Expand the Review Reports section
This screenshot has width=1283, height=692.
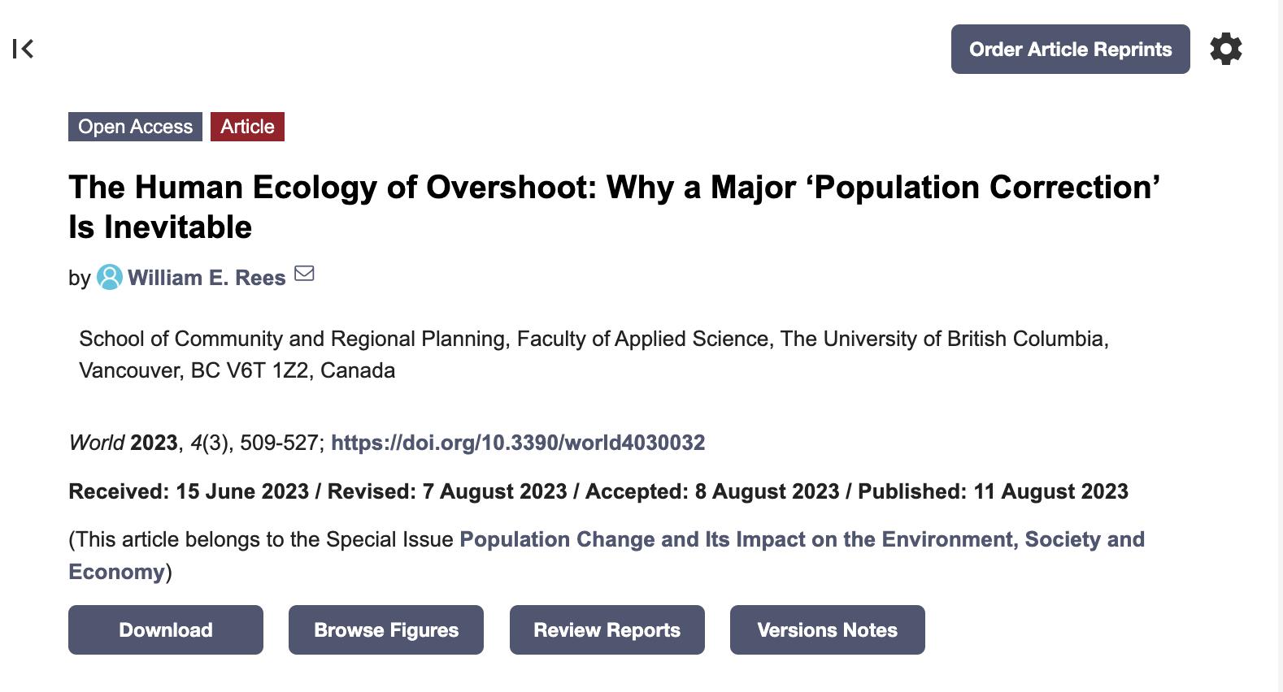pos(607,629)
